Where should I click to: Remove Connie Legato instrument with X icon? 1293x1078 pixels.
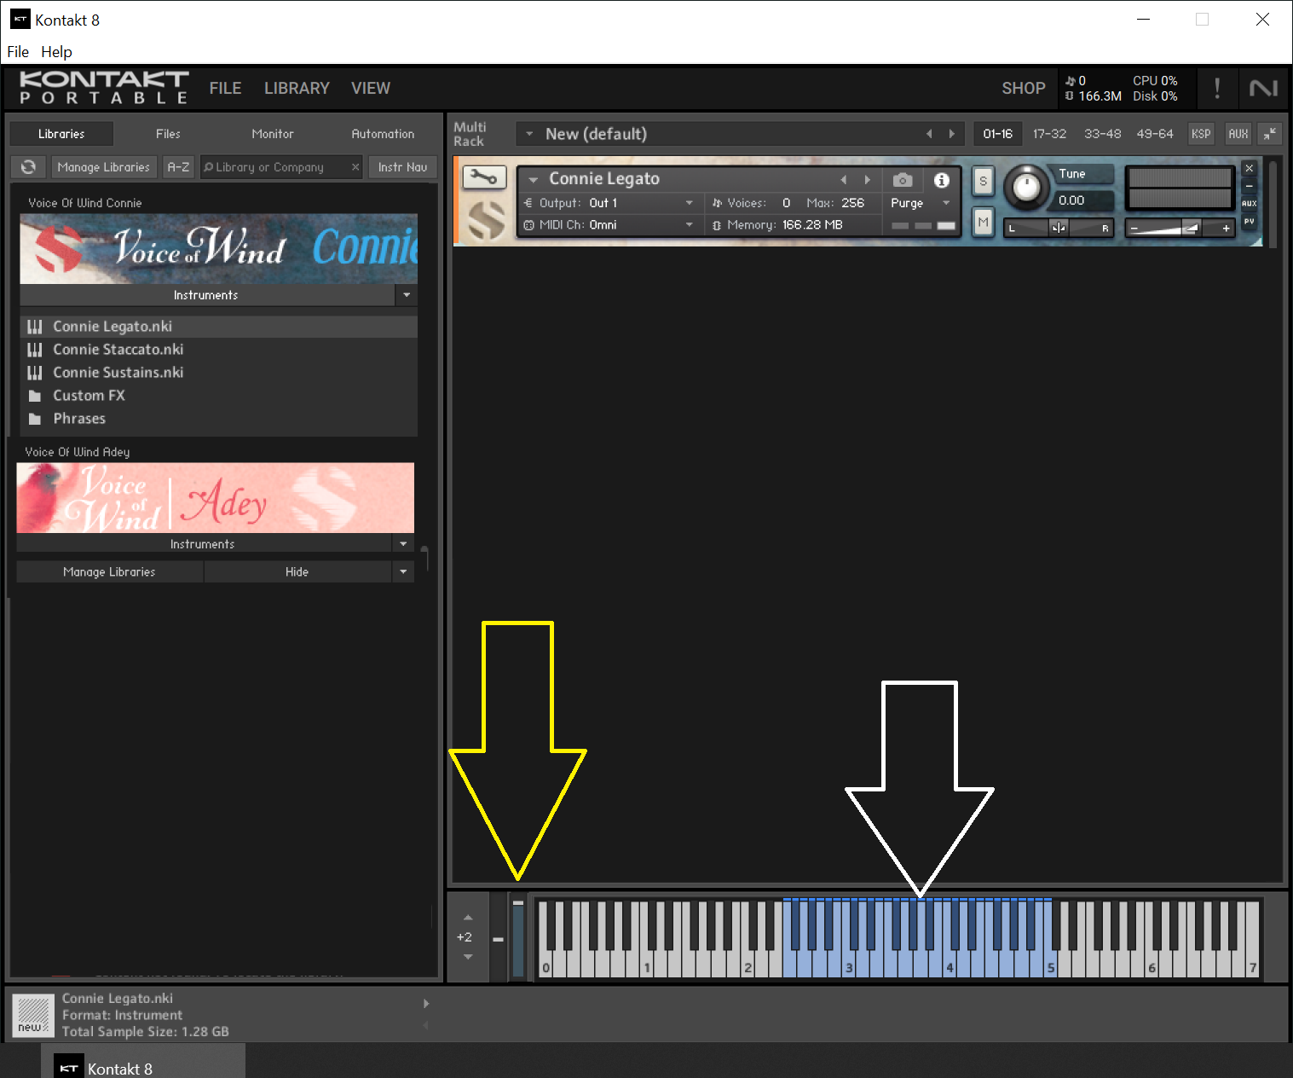pyautogui.click(x=1249, y=168)
